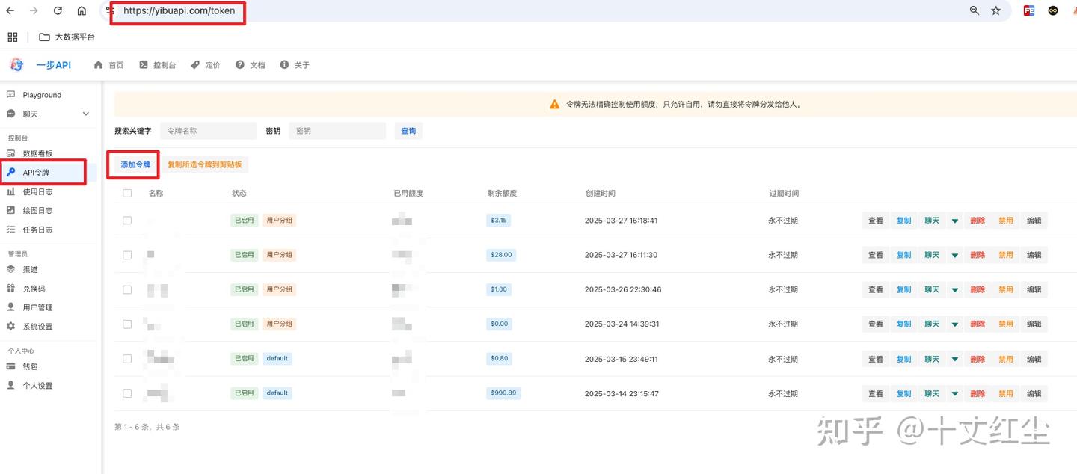Image resolution: width=1077 pixels, height=474 pixels.
Task: Expand the action dropdown on the last token row
Action: 954,393
